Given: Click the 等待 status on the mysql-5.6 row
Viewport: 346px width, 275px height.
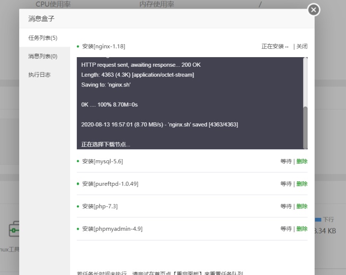Looking at the screenshot, I should pyautogui.click(x=286, y=161).
